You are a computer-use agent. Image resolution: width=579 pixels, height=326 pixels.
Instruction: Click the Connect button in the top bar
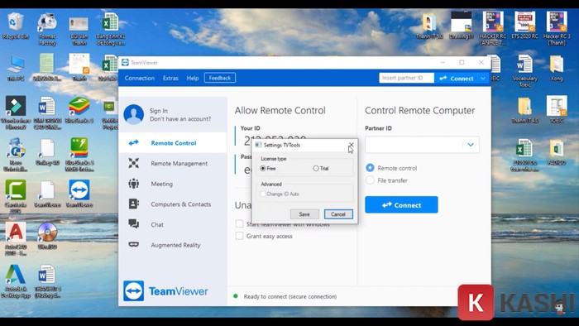pyautogui.click(x=457, y=79)
